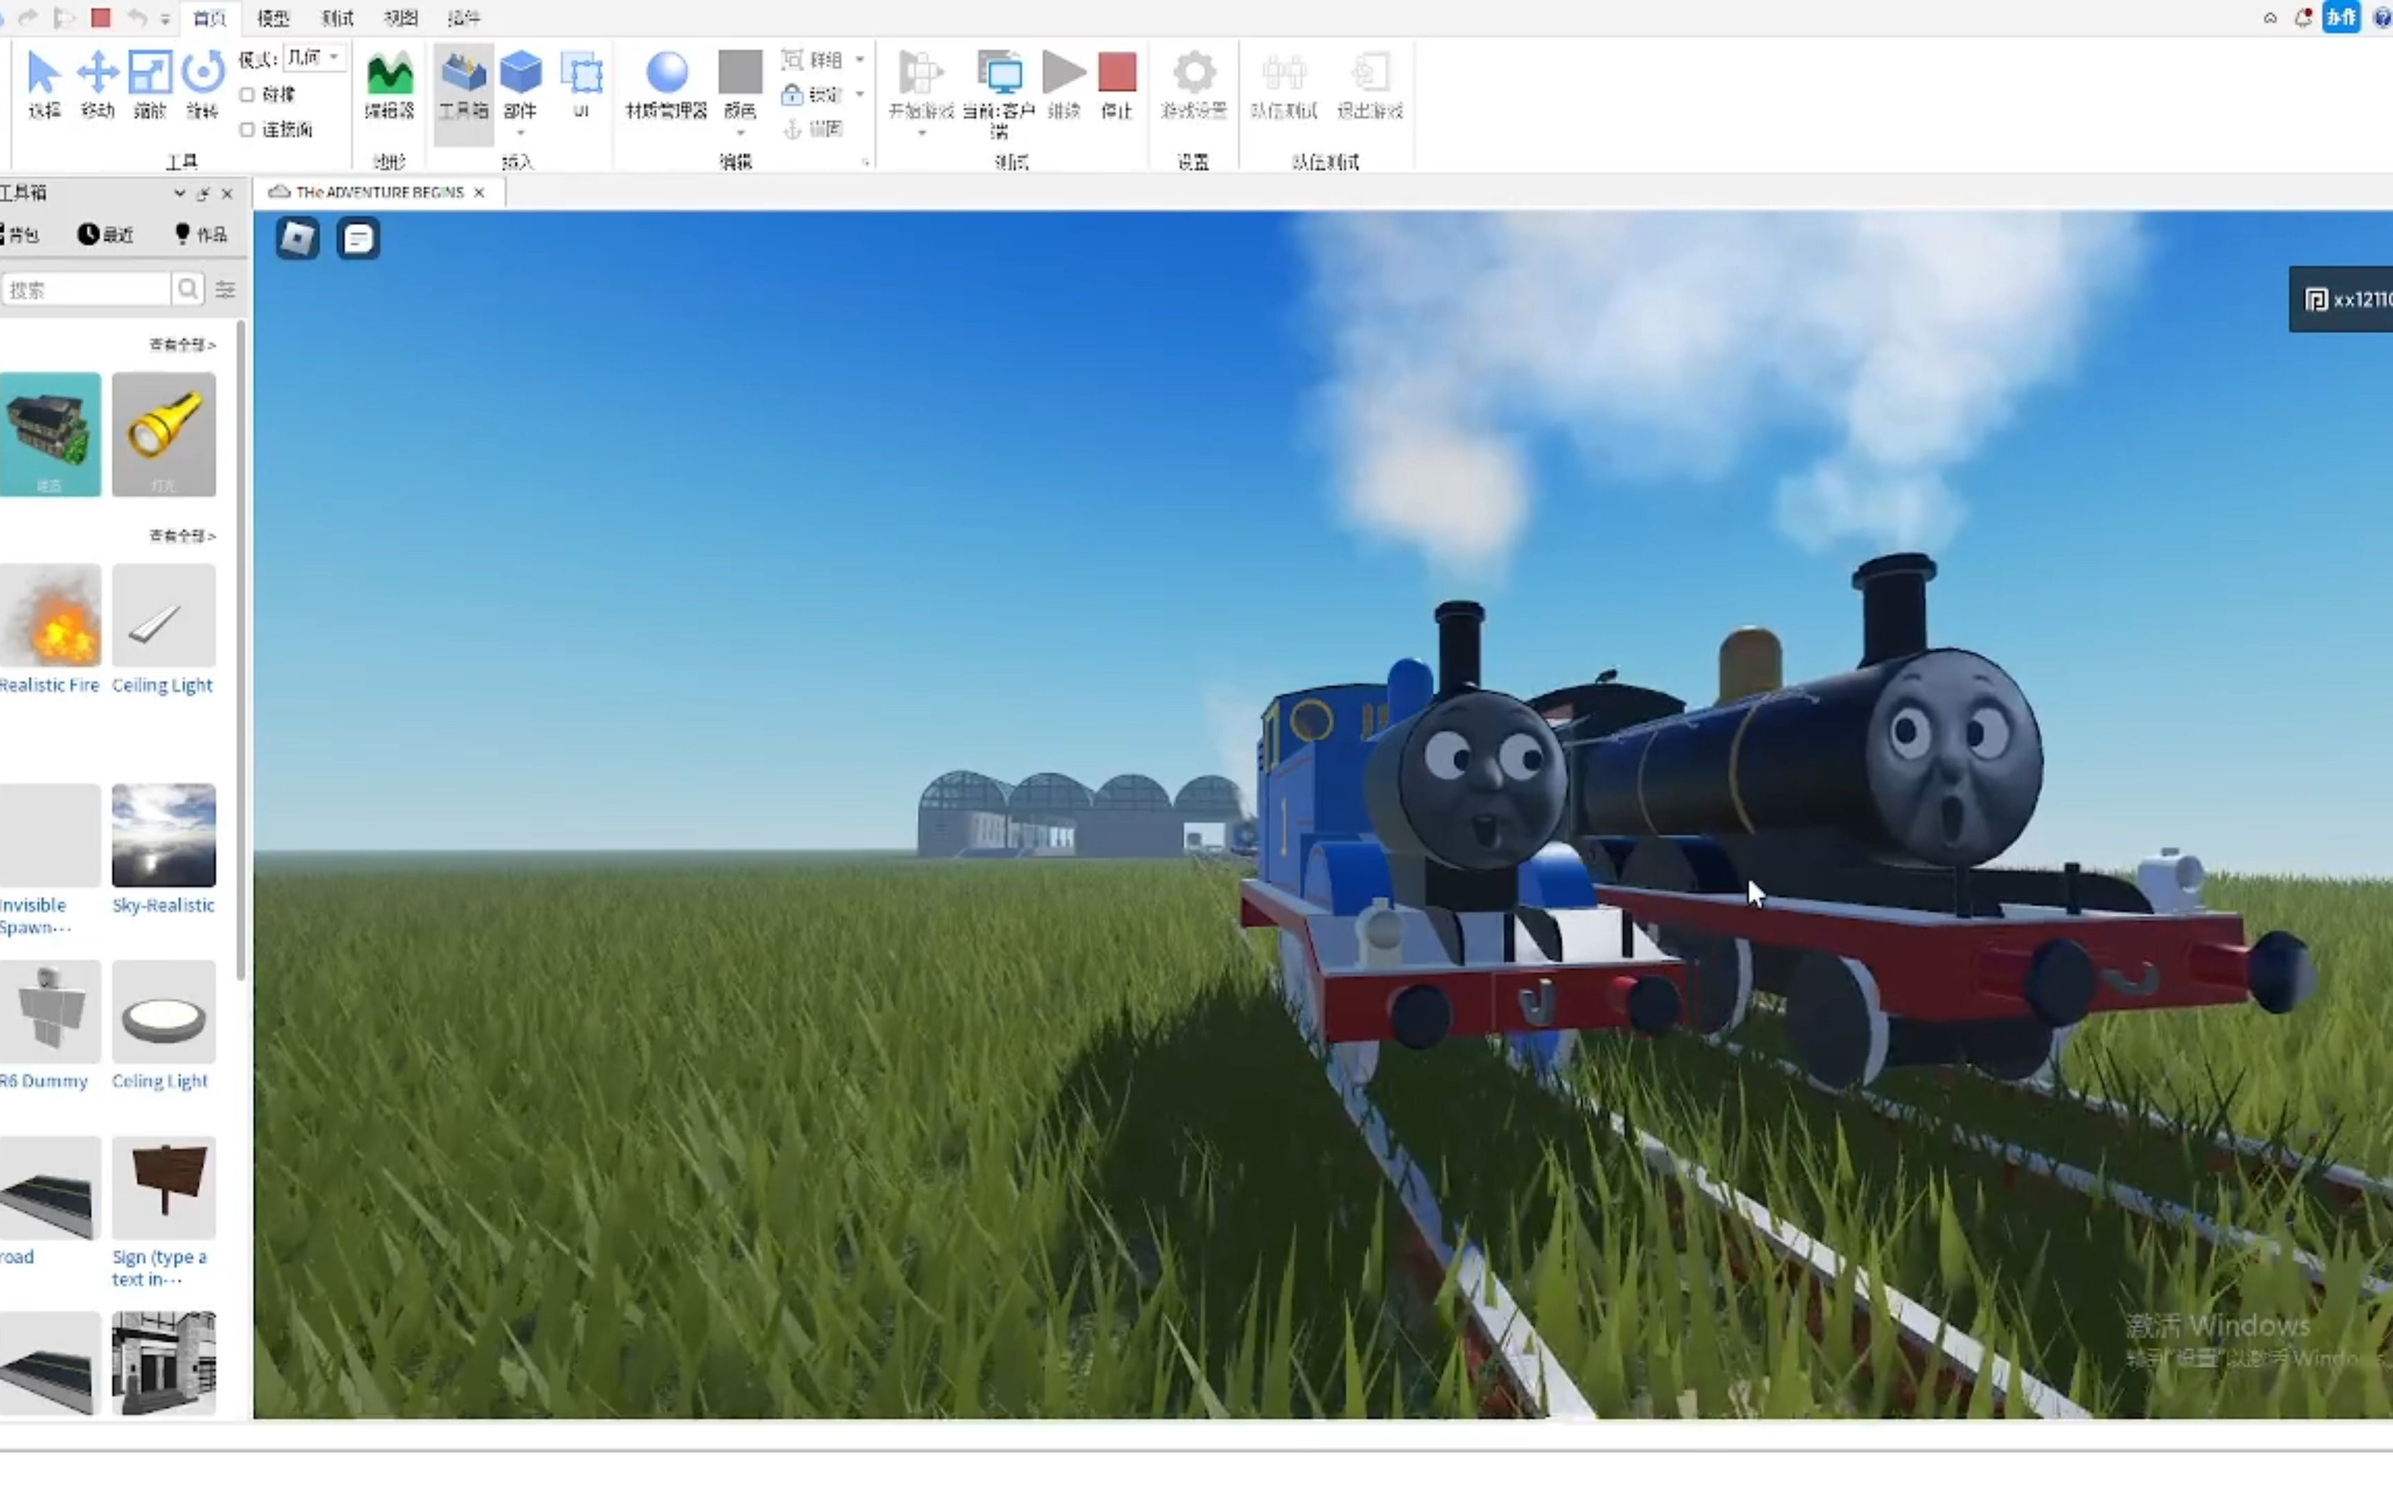Activate the 移动 (Move) tool
The width and height of the screenshot is (2393, 1496).
97,85
